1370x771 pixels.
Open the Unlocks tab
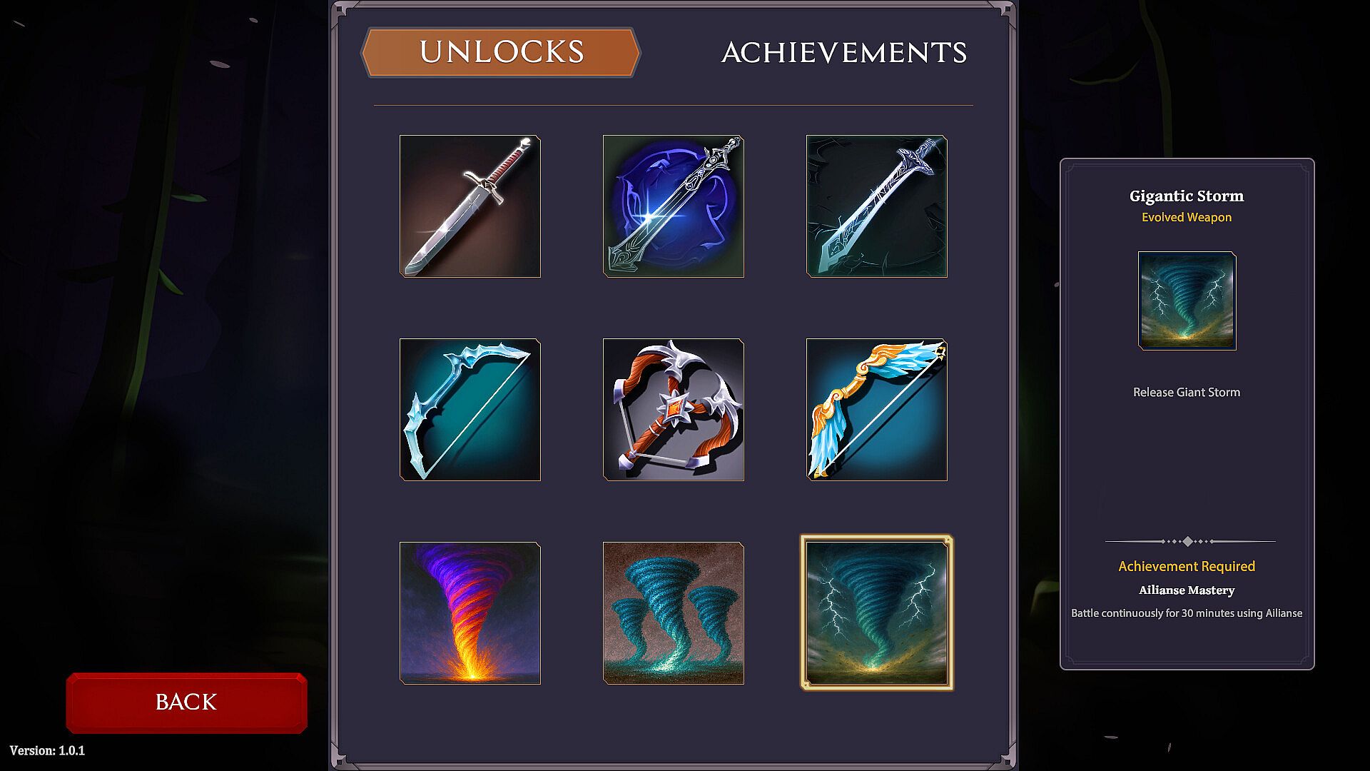coord(501,52)
